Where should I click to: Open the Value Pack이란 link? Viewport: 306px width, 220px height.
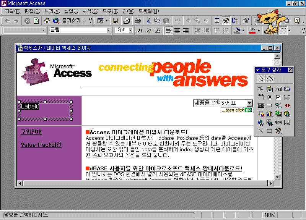41,145
